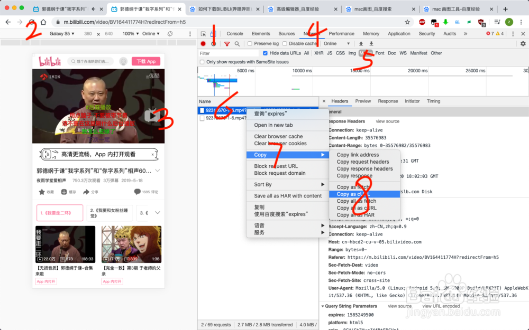Open Network panel Online throttling dropdown
This screenshot has width=529, height=330.
[336, 44]
